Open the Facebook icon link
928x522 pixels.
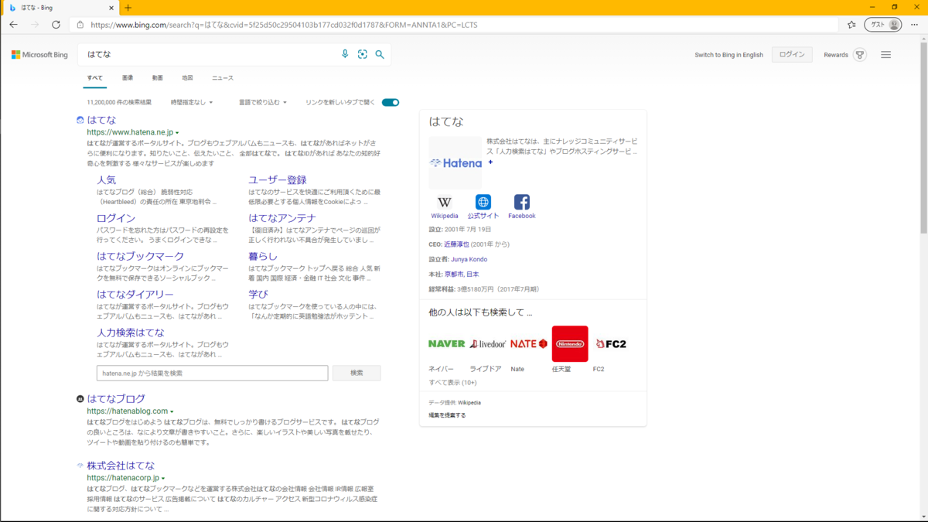click(x=522, y=203)
